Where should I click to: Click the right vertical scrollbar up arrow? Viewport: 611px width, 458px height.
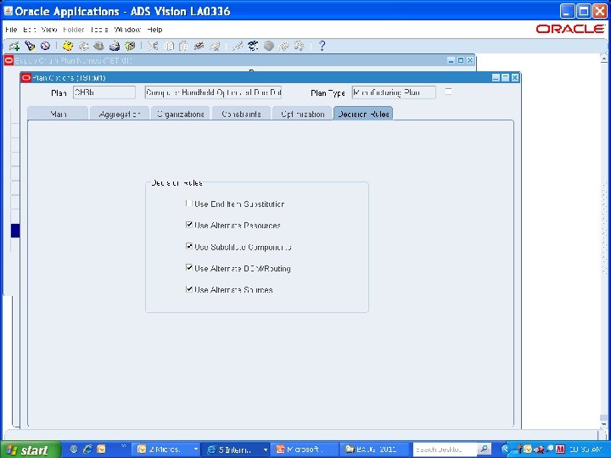[603, 59]
